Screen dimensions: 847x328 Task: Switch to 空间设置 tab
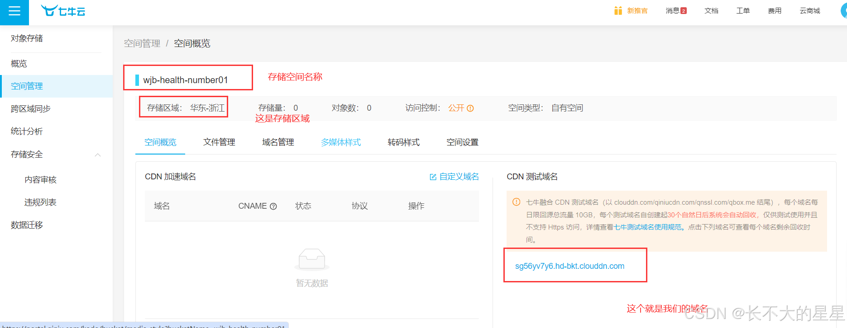click(462, 142)
